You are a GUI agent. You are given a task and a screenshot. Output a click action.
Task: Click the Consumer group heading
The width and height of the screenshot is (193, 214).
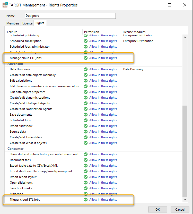point(15,149)
